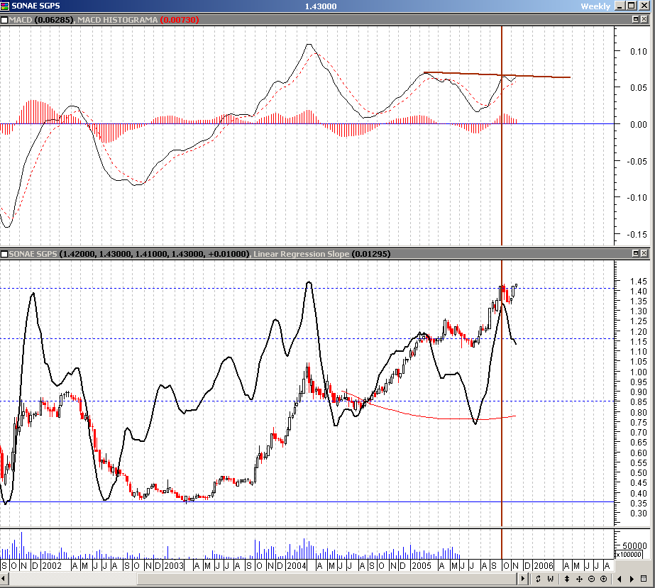The height and width of the screenshot is (588, 655).
Task: Click the 0.30 value on price scale
Action: [x=638, y=514]
